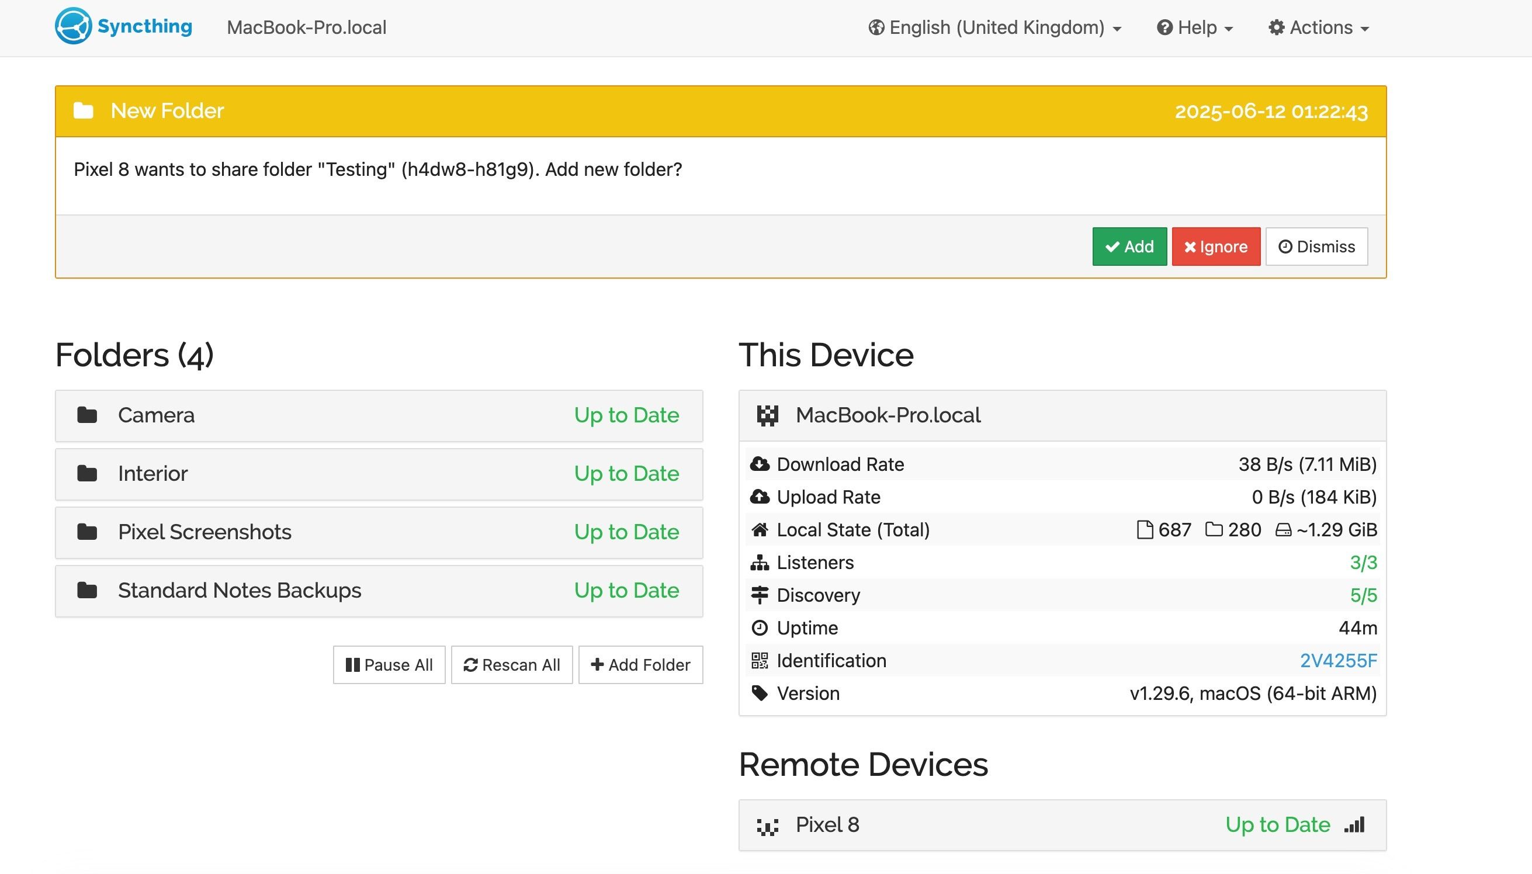The height and width of the screenshot is (874, 1532).
Task: Click the Standard Notes Backups folder icon
Action: point(87,590)
